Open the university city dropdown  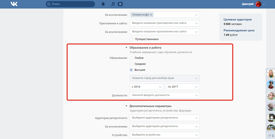(165, 78)
